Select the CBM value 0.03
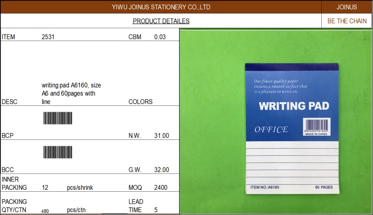 coord(160,37)
